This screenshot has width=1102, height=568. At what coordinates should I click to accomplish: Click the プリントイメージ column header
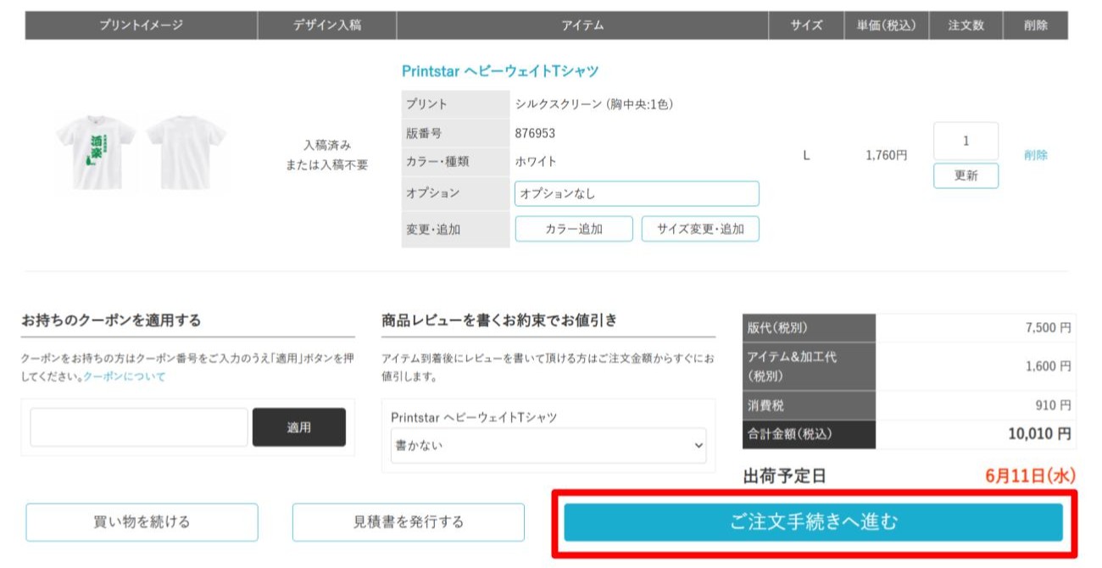[140, 25]
